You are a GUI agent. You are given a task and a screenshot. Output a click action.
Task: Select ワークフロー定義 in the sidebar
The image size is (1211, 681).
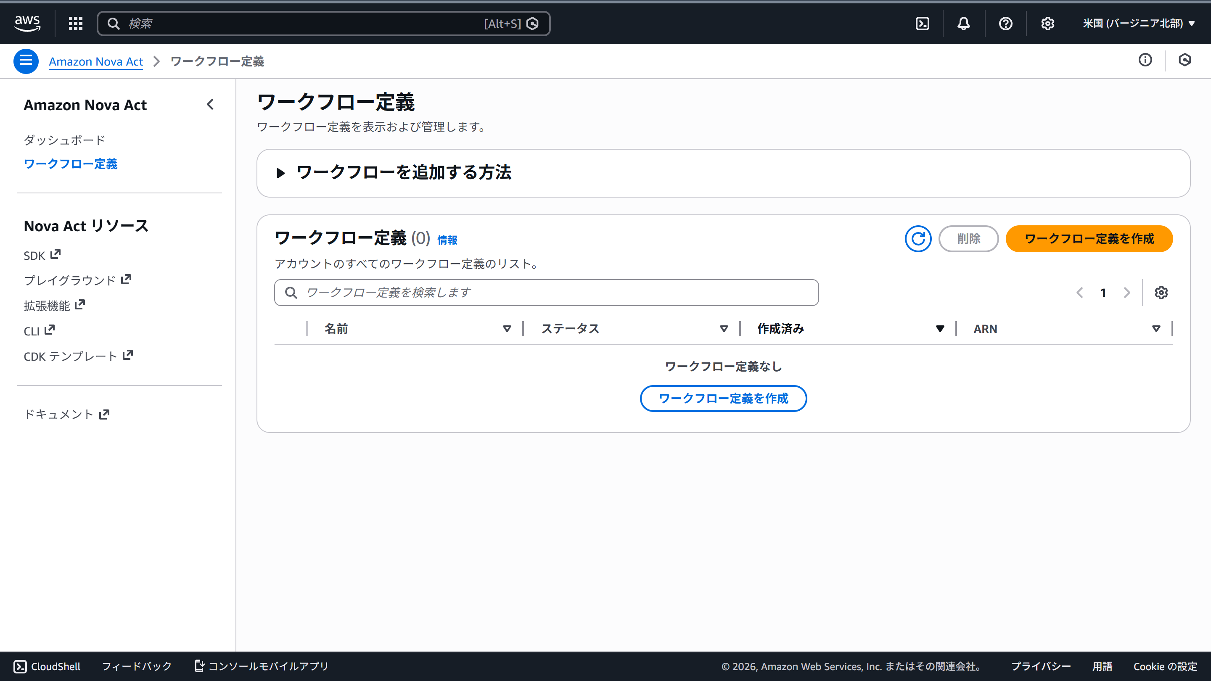pyautogui.click(x=71, y=164)
